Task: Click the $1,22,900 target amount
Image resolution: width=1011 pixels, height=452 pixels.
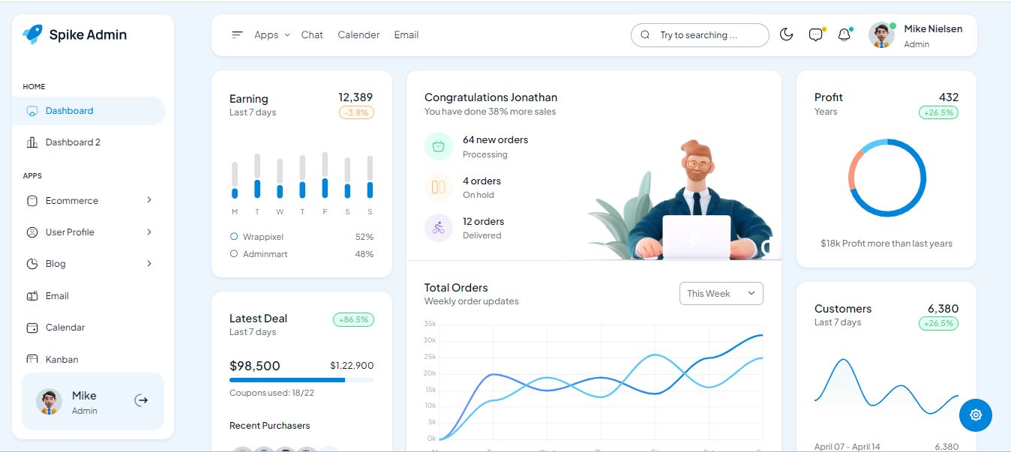Action: pos(352,366)
